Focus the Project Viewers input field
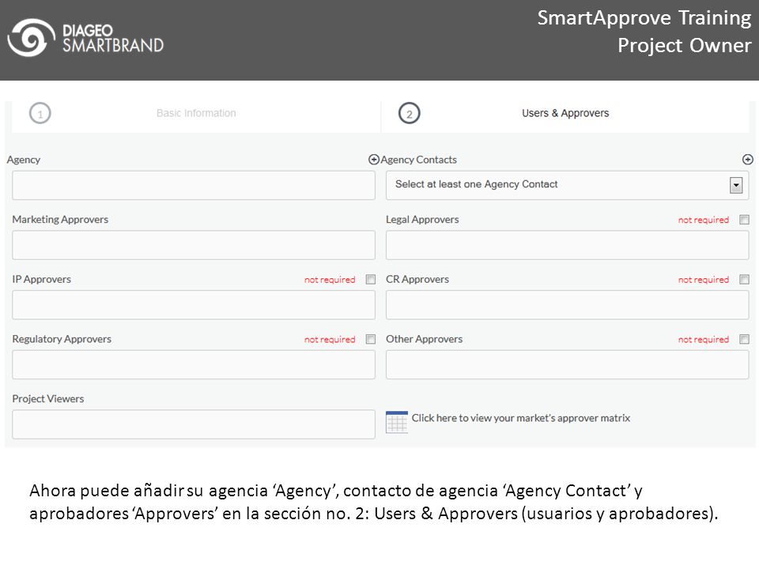This screenshot has height=569, width=759. pyautogui.click(x=194, y=425)
